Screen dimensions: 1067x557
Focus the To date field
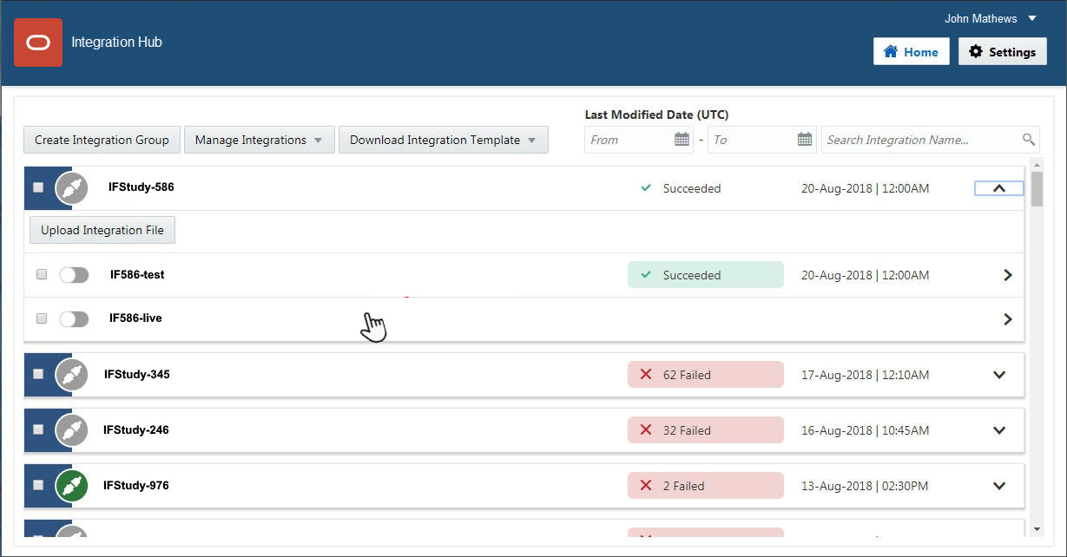tap(762, 140)
